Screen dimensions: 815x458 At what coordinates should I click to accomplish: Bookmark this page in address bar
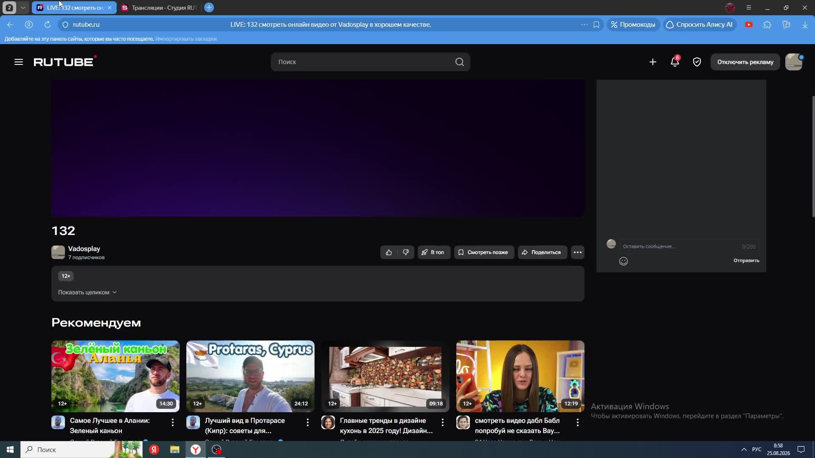pyautogui.click(x=596, y=25)
